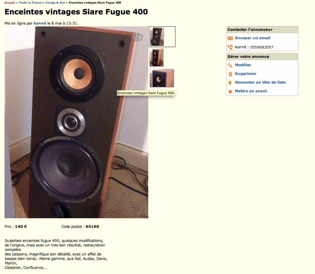Open the Modifier link
The image size is (315, 274).
(x=243, y=65)
